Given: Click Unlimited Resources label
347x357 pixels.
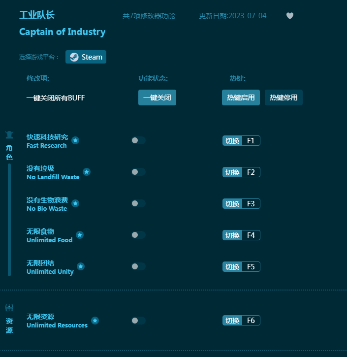Looking at the screenshot, I should point(57,325).
